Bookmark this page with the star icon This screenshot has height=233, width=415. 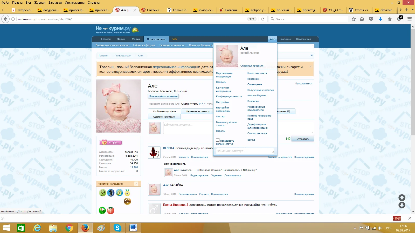(x=354, y=19)
